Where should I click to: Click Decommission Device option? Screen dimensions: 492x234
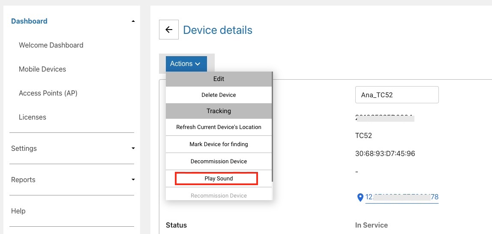click(x=219, y=161)
